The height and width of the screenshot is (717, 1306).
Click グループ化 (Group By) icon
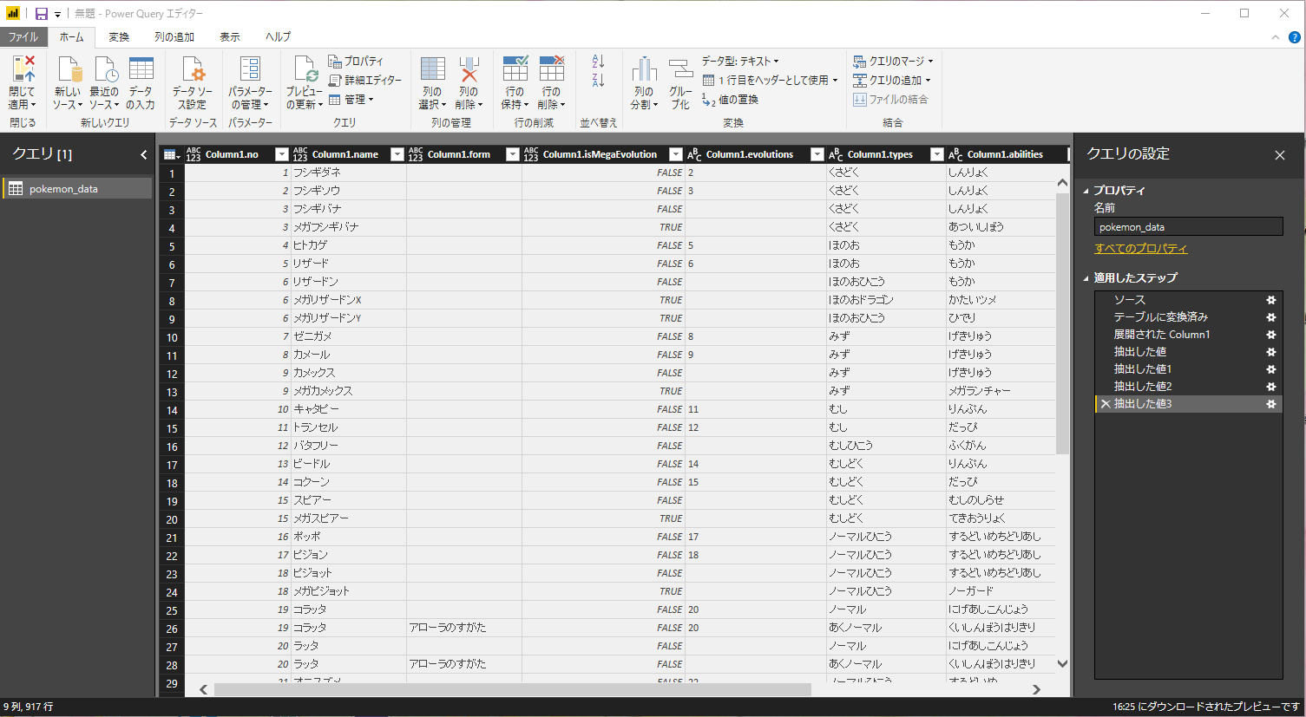tap(681, 69)
